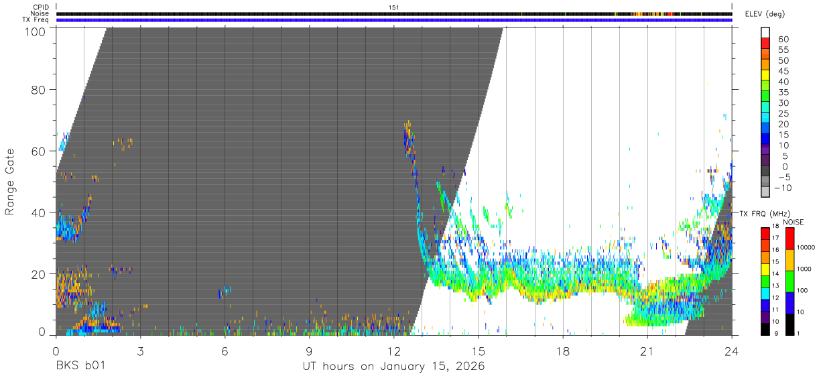Click the y-axis tick label 60
Image resolution: width=823 pixels, height=380 pixels.
[38, 151]
